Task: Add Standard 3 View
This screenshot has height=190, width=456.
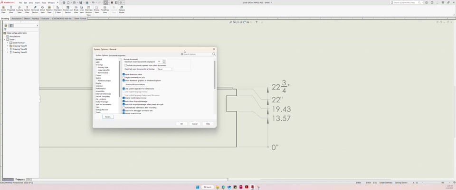Action: (57, 9)
